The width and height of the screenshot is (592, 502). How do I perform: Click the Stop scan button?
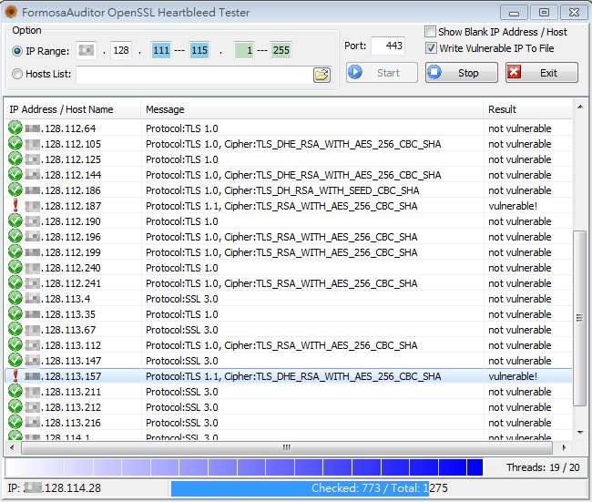pyautogui.click(x=462, y=73)
